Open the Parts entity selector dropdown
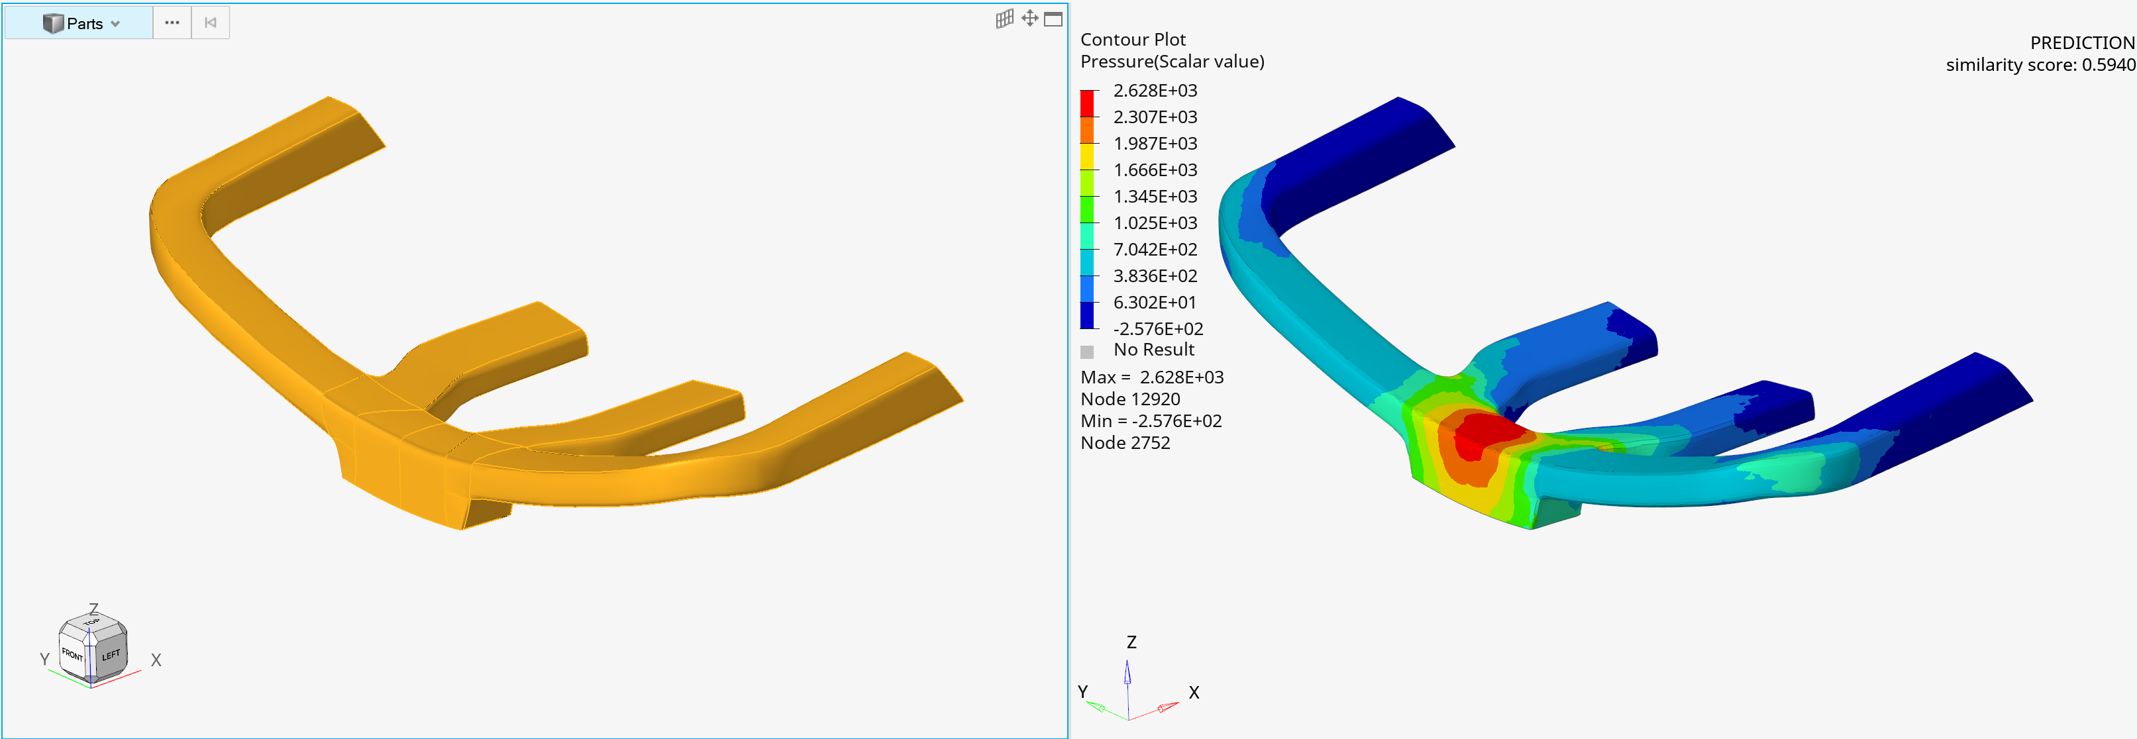2137x739 pixels. (x=115, y=23)
